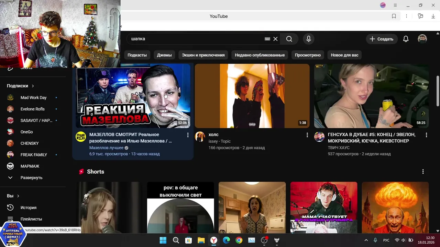The width and height of the screenshot is (440, 247).
Task: Open the МАРМАЖ subscription channel
Action: (x=30, y=166)
